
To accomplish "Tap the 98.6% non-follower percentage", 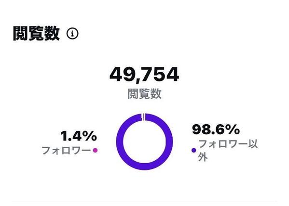I will [216, 129].
